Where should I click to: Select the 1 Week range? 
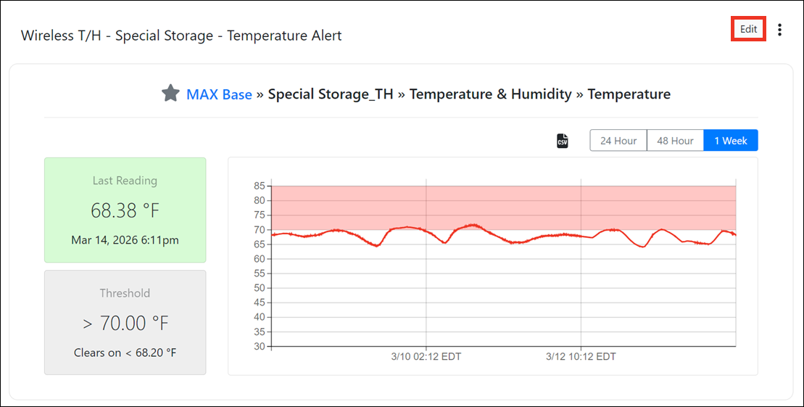point(730,141)
